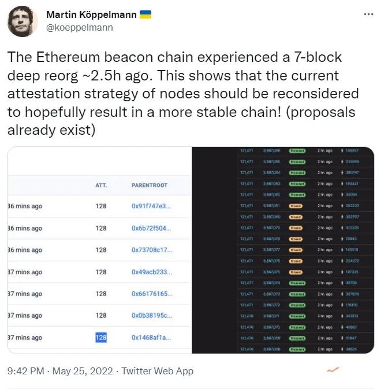Click the Proposed badge for slot 3,887,082
Image resolution: width=384 pixels, height=390 pixels.
297,194
